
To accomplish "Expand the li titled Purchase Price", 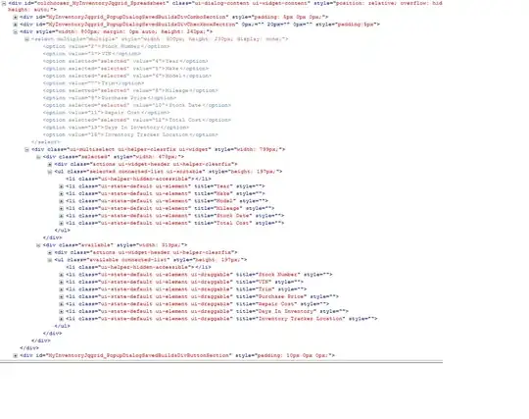I will (61, 296).
